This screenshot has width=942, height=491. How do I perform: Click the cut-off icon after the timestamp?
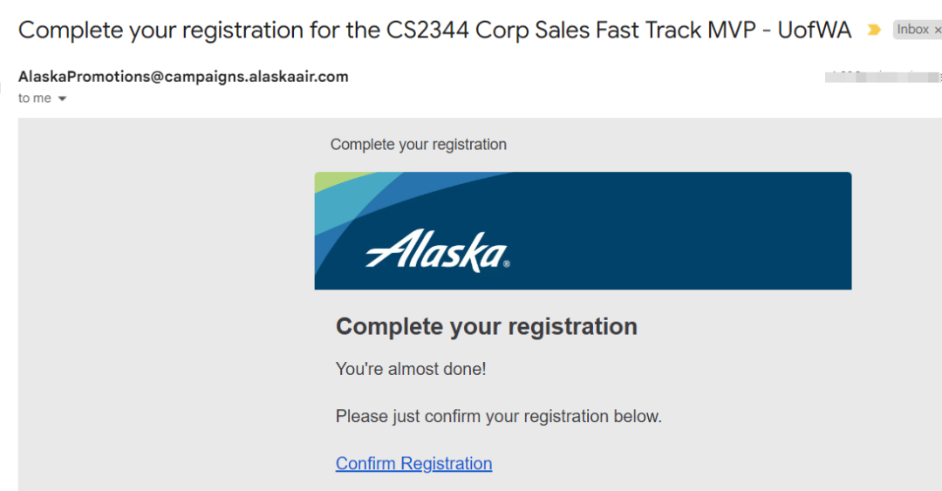939,77
